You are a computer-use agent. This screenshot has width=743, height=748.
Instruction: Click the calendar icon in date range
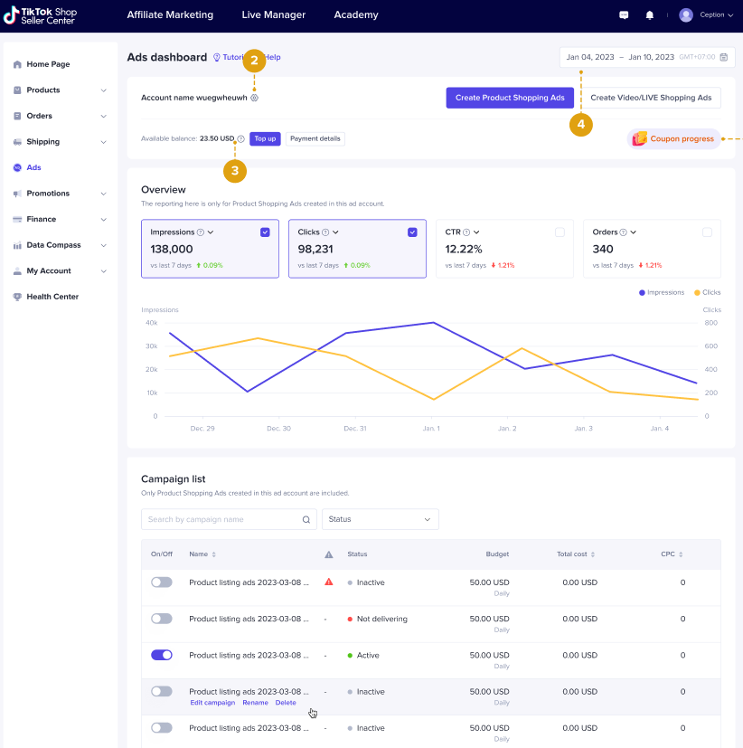723,57
